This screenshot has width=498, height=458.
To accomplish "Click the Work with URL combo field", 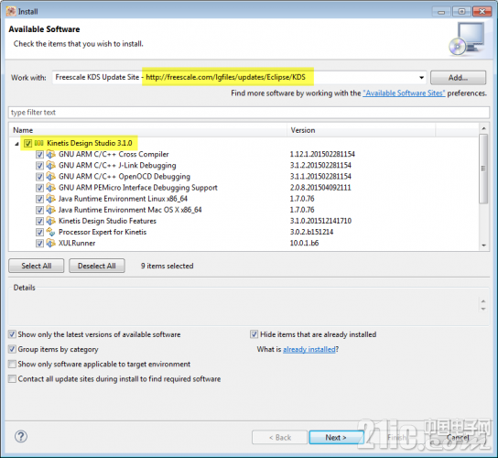I will (239, 78).
